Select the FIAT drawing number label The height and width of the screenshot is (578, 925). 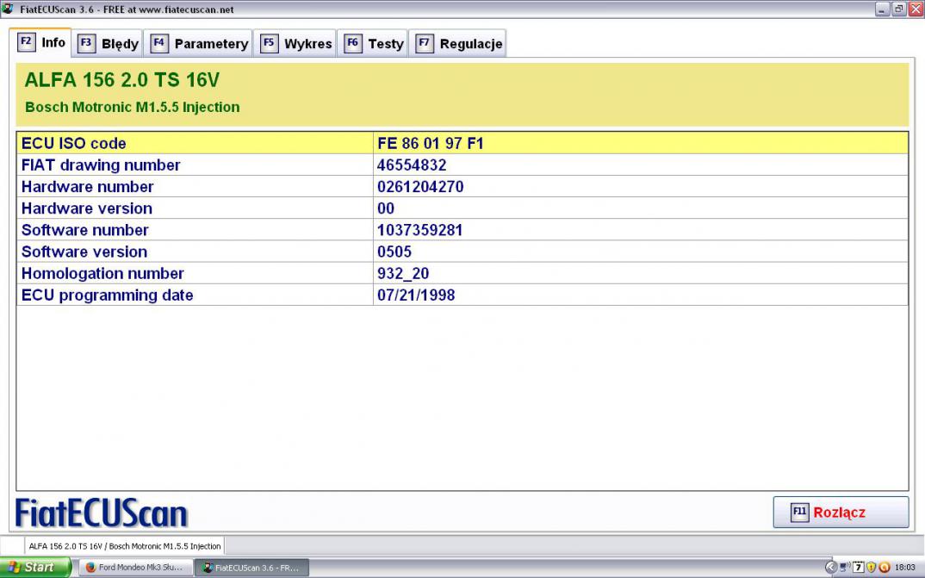coord(101,165)
